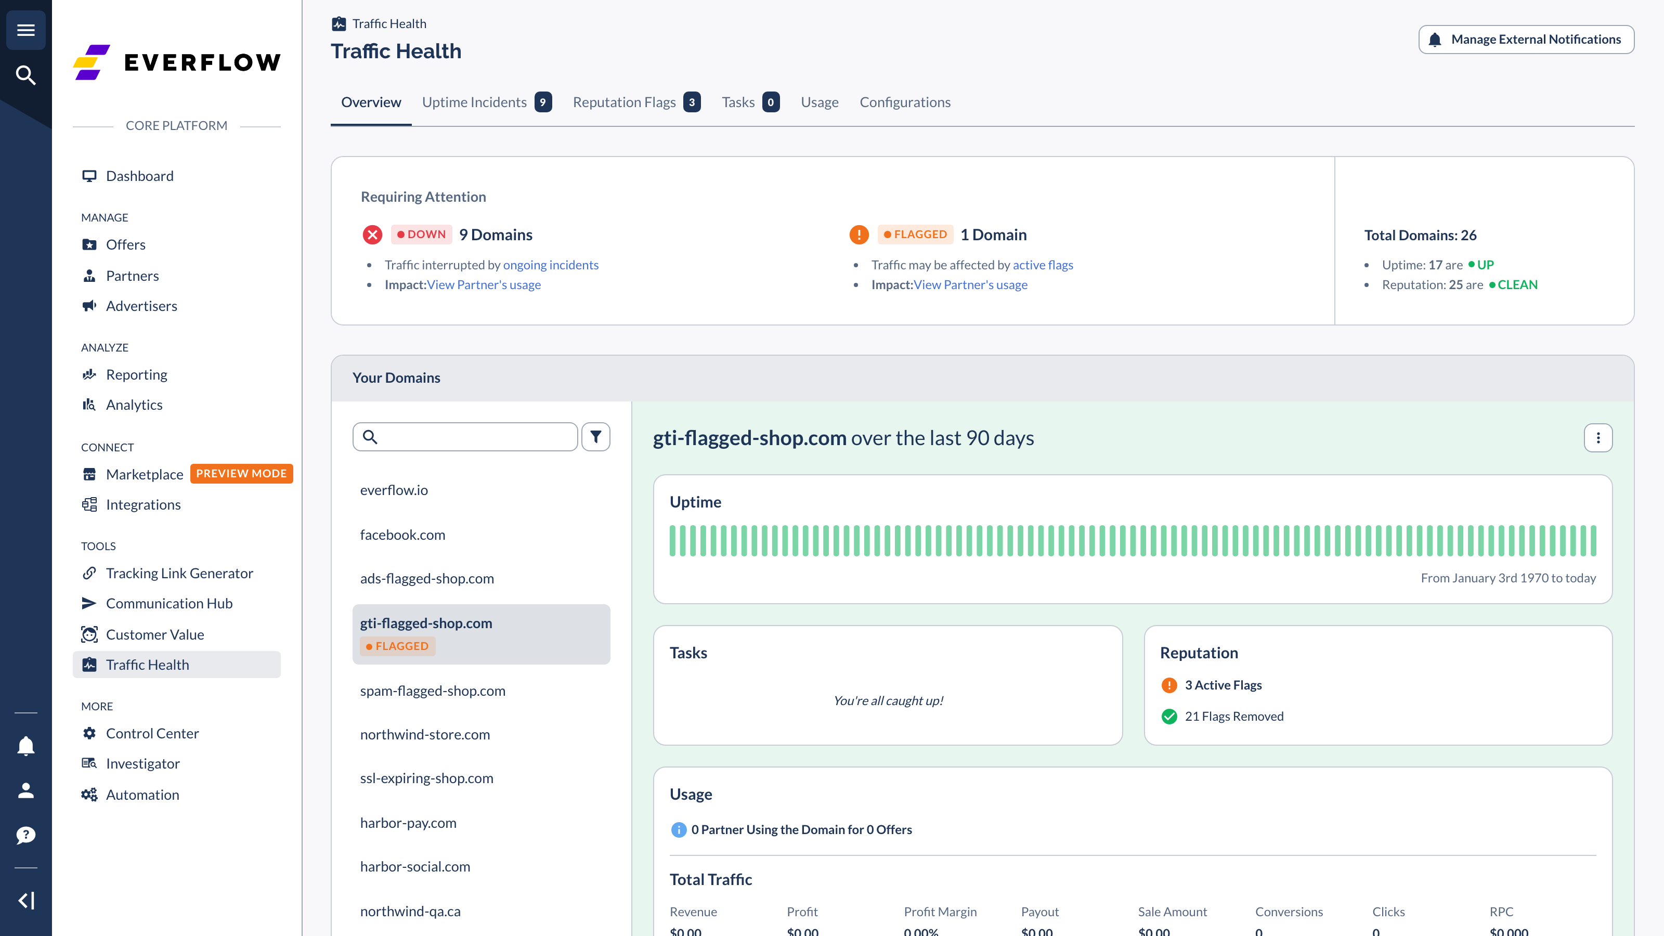Screen dimensions: 1664x936
Task: Open View Partner's usage under Flagged domain
Action: [970, 285]
